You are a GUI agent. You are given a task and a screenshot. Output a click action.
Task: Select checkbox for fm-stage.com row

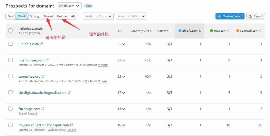10,109
